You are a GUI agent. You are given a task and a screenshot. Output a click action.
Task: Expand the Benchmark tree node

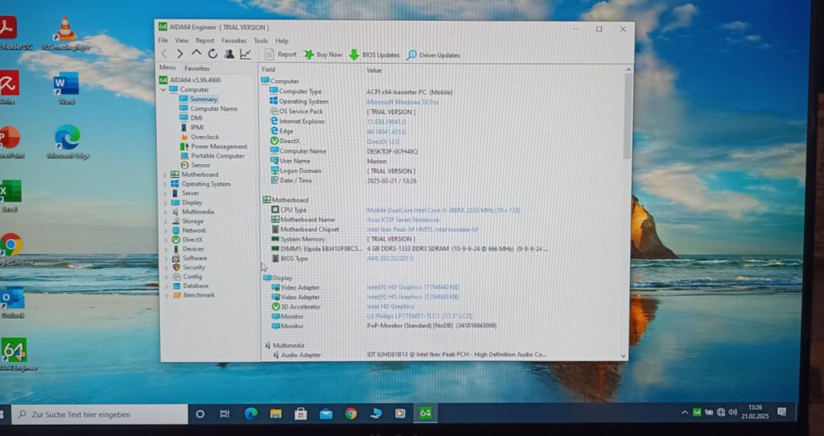pos(167,296)
